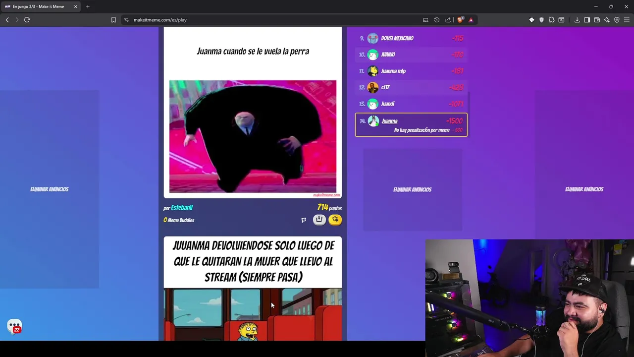Favorite EstebanV's meme with the yellow star button
The image size is (634, 357).
(335, 220)
